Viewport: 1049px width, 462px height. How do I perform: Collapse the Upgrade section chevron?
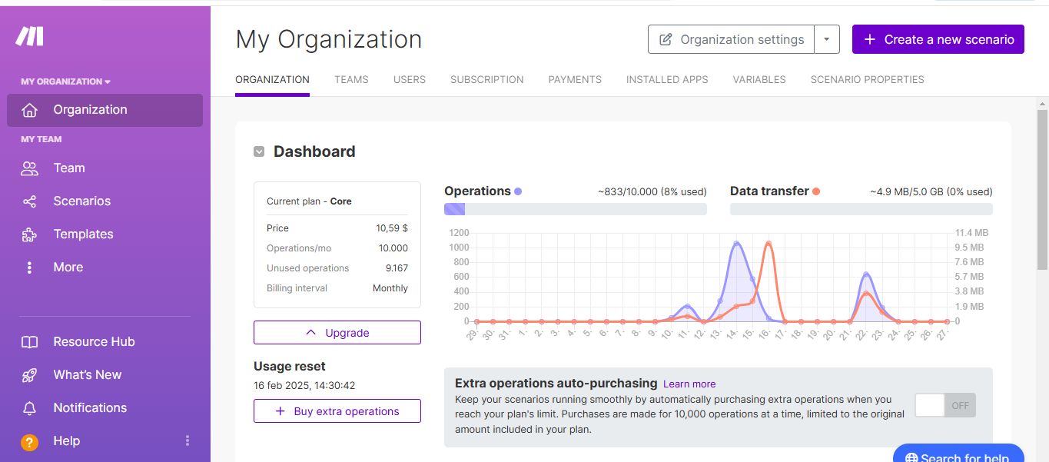point(310,332)
